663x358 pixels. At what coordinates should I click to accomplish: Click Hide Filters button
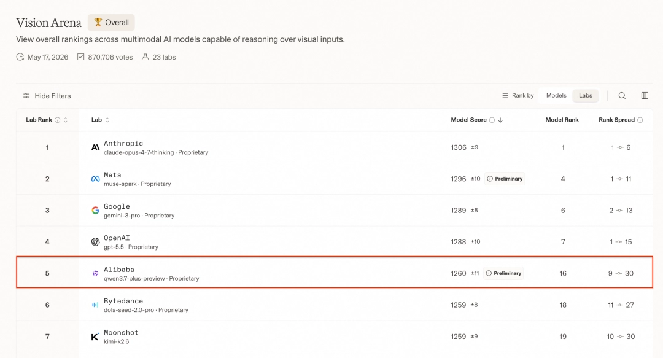tap(47, 96)
